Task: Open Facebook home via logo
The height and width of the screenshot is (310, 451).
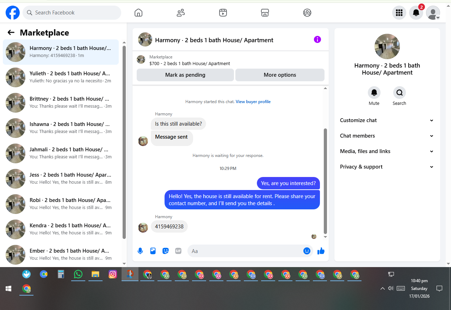Action: tap(13, 13)
